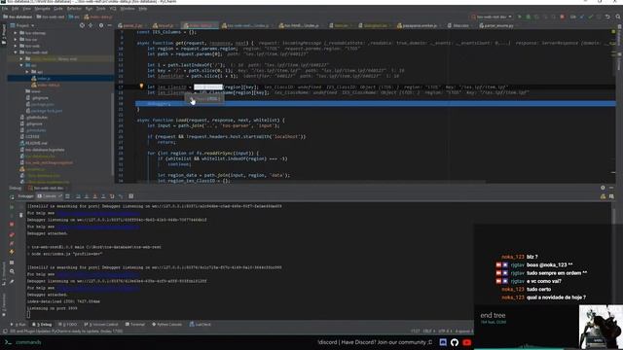Select index.js in the project tree
The image size is (623, 350).
pos(43,78)
